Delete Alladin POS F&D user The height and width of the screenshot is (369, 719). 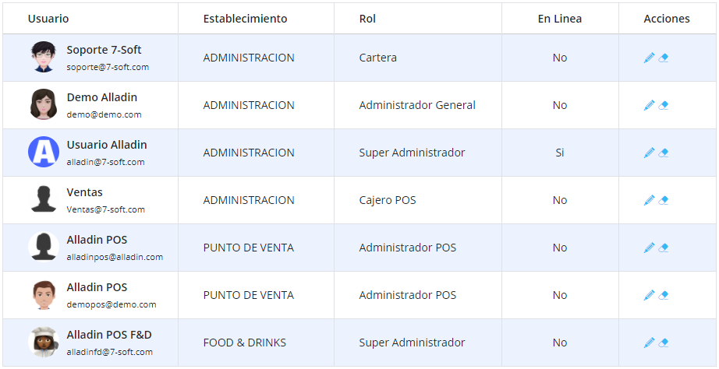(x=664, y=343)
